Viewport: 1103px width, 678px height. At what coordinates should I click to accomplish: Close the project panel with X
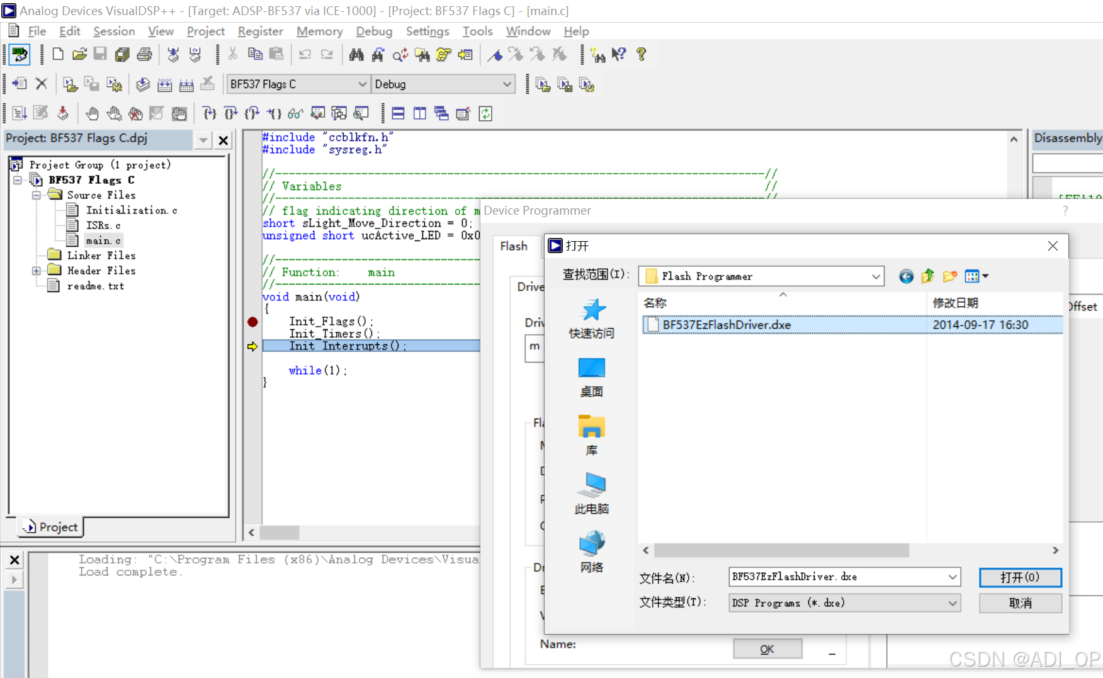coord(223,140)
